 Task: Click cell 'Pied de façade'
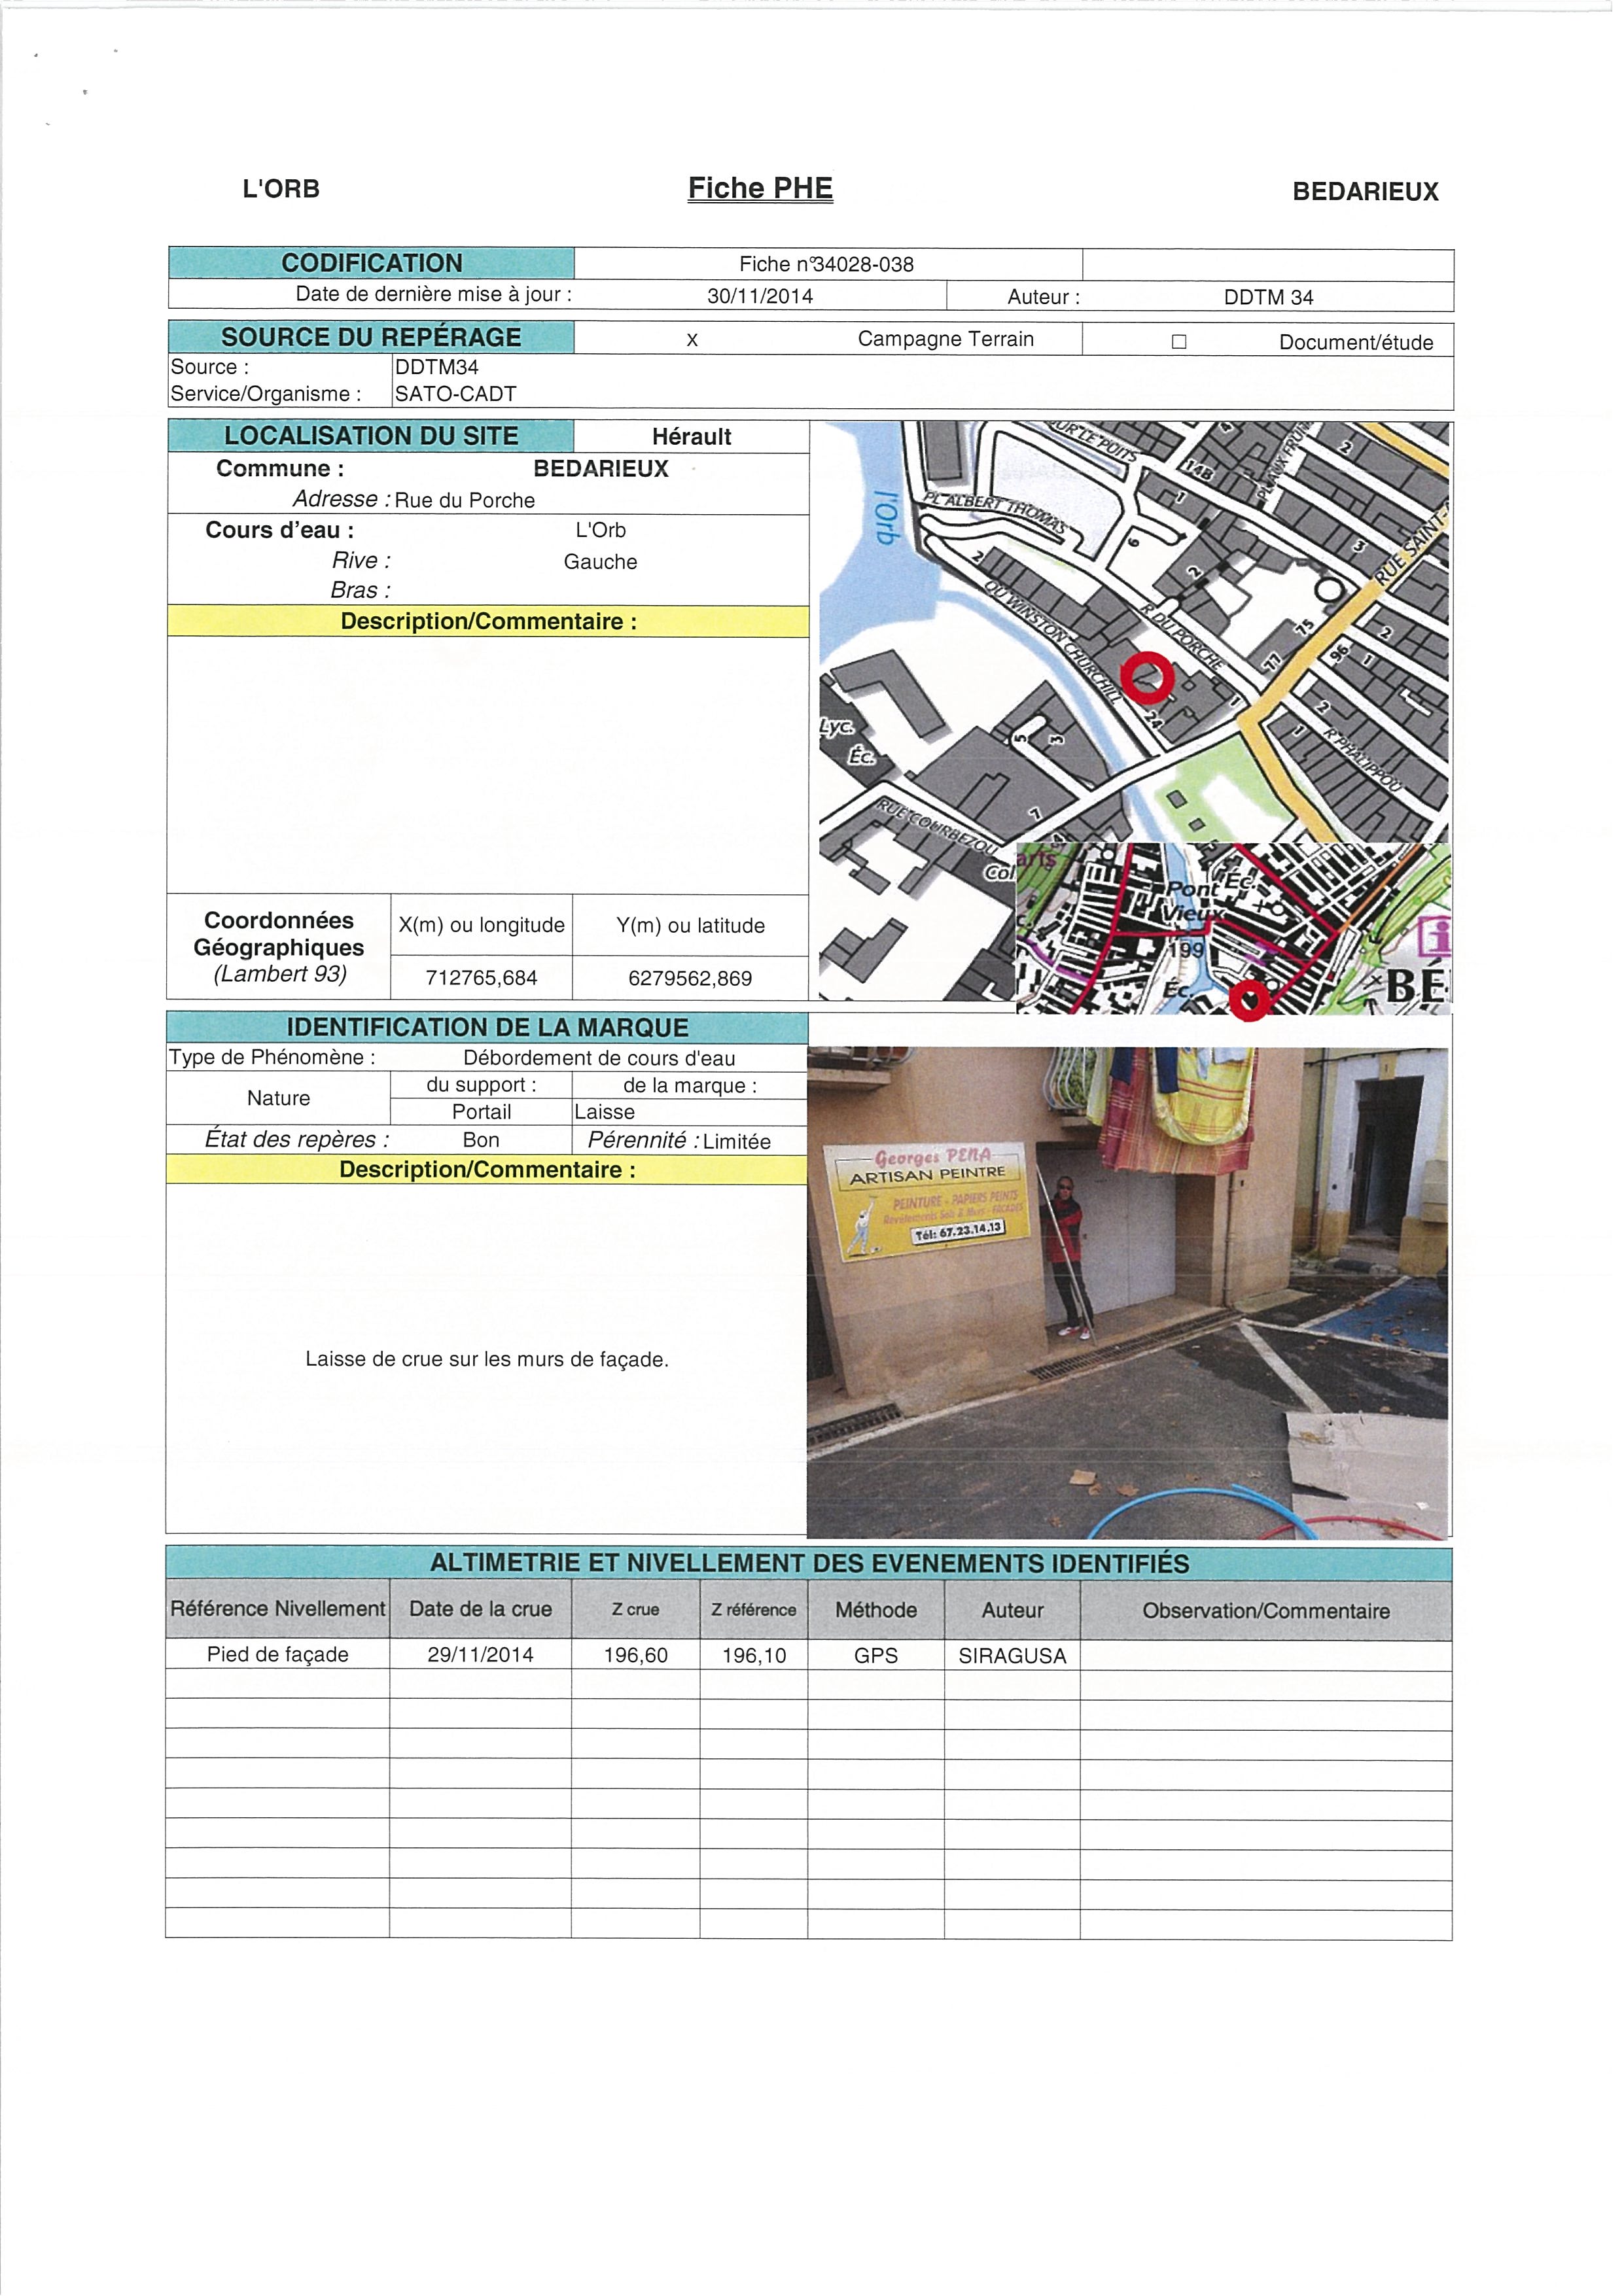[278, 1655]
